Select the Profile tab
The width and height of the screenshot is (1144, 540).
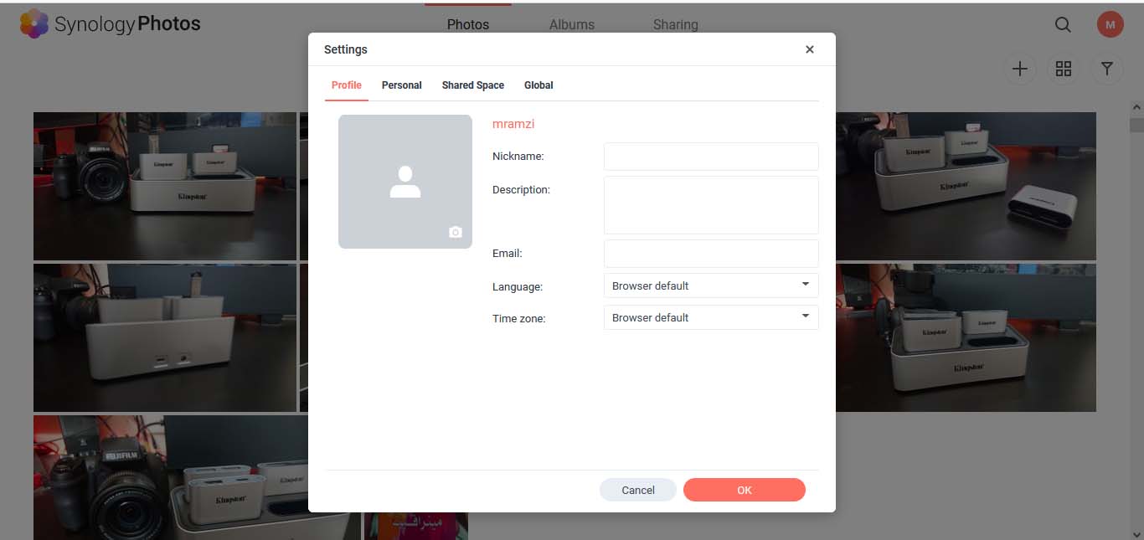tap(346, 85)
